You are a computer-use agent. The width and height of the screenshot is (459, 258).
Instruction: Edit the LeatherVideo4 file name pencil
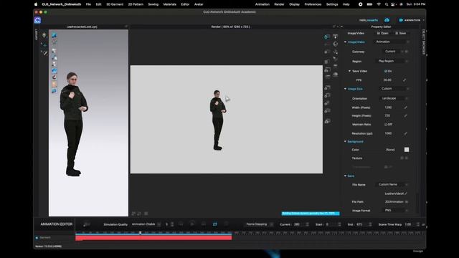point(406,193)
